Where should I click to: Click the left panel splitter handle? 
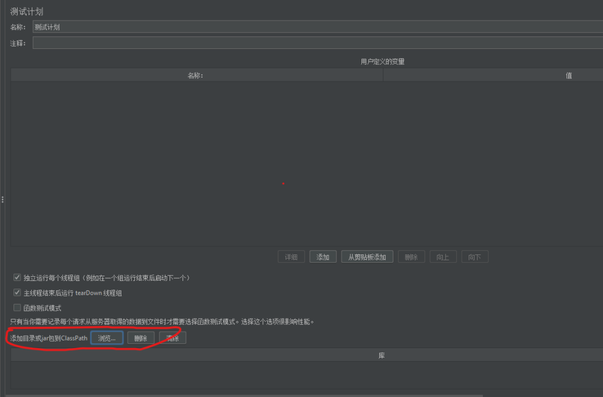(x=2, y=200)
